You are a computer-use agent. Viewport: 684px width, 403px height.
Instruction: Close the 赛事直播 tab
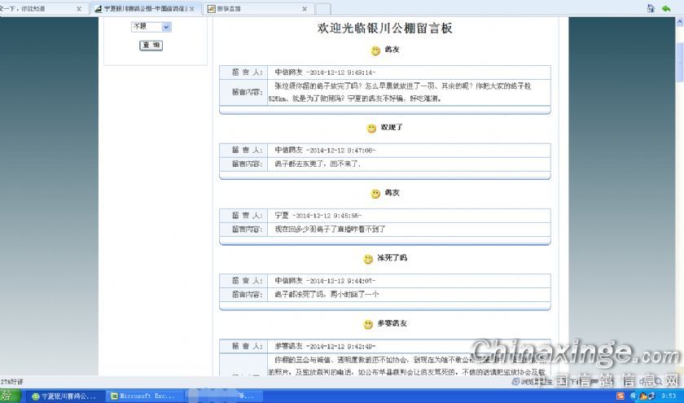pos(305,9)
